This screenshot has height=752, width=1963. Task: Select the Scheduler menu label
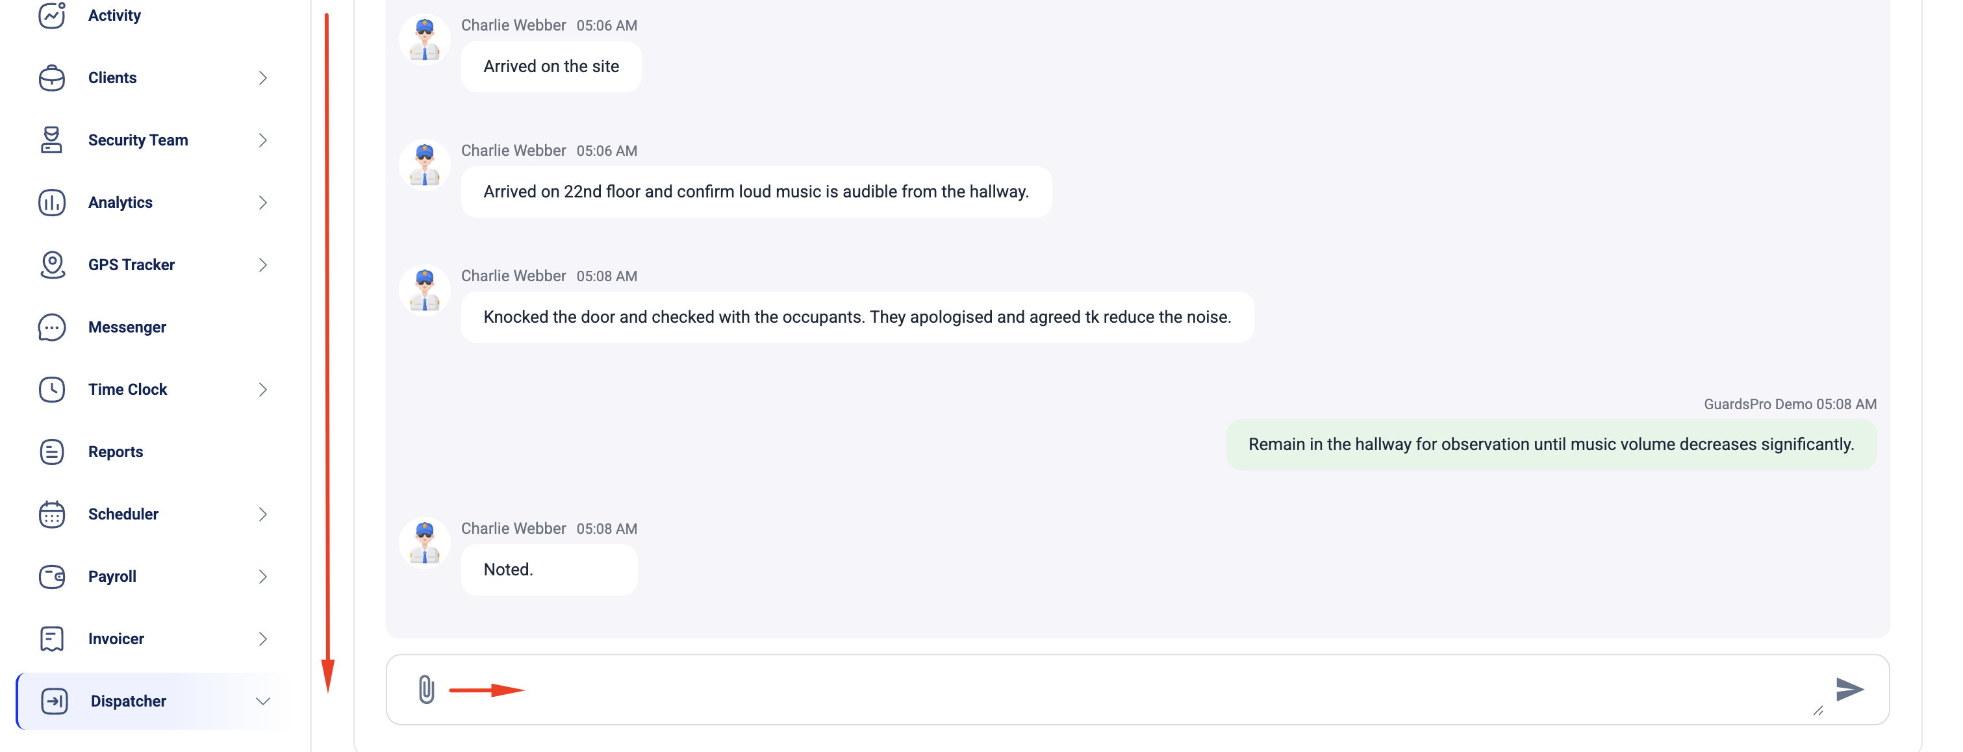tap(123, 514)
